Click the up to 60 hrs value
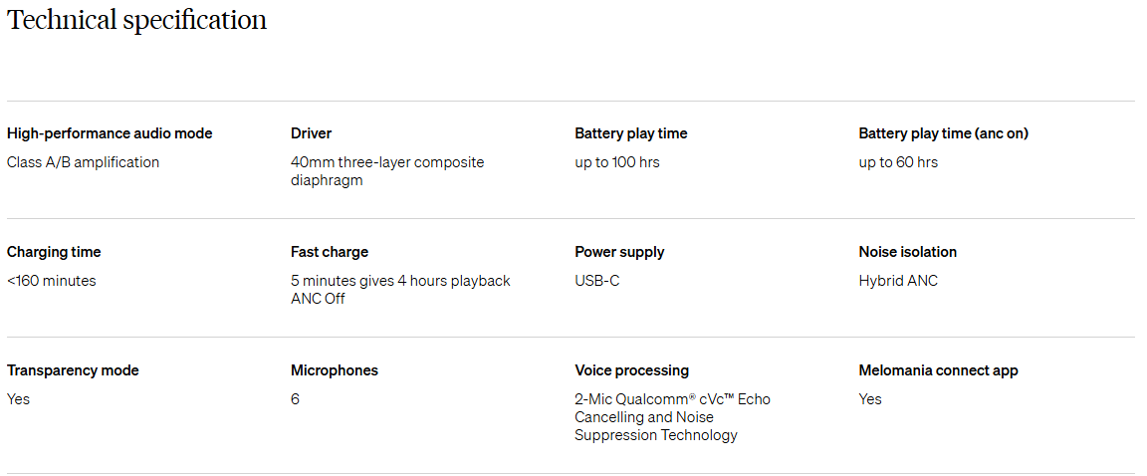The image size is (1147, 476). (x=897, y=162)
